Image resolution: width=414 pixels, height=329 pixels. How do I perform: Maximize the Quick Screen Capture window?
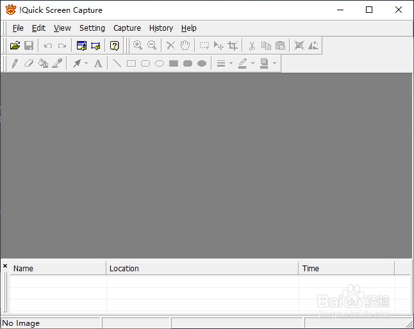click(x=369, y=10)
